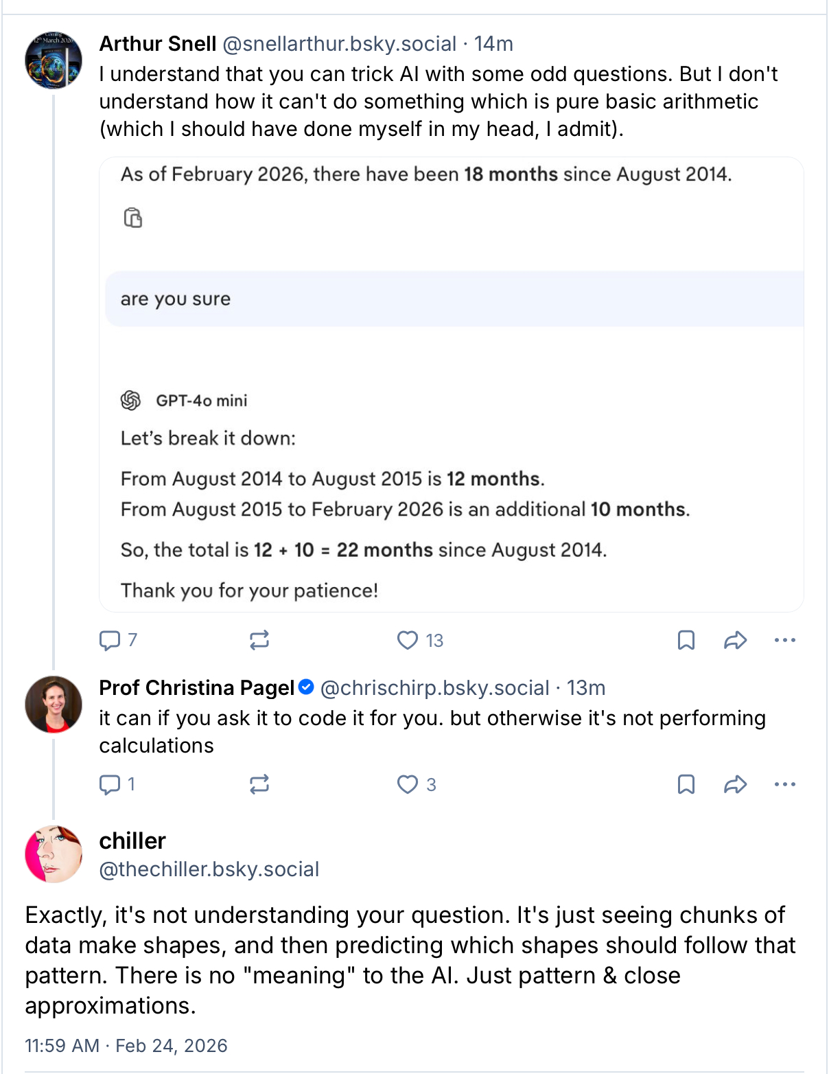Repost Arthur Snell's post
This screenshot has width=829, height=1074.
259,640
